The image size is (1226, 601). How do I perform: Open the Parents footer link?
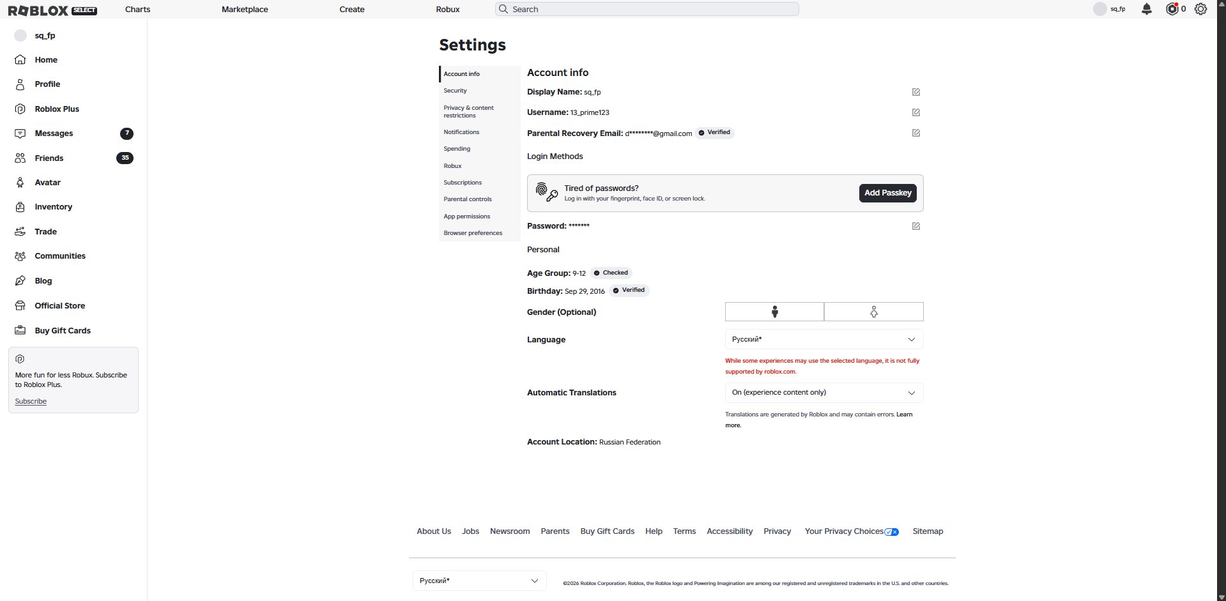click(x=555, y=531)
